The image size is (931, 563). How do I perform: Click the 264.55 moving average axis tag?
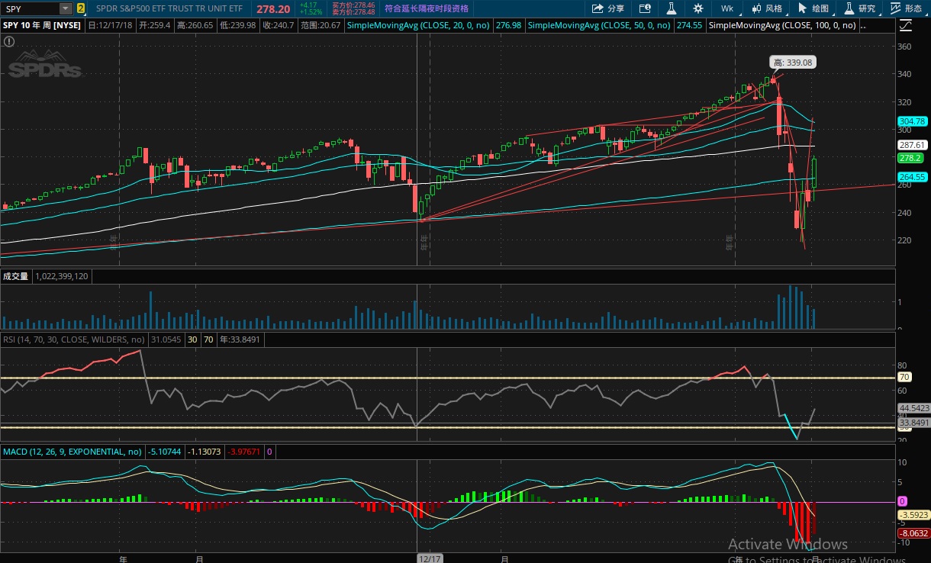tap(912, 177)
